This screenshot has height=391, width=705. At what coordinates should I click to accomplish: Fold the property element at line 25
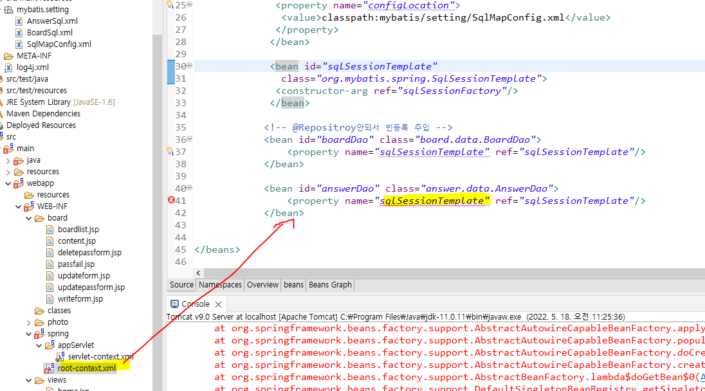(x=190, y=5)
